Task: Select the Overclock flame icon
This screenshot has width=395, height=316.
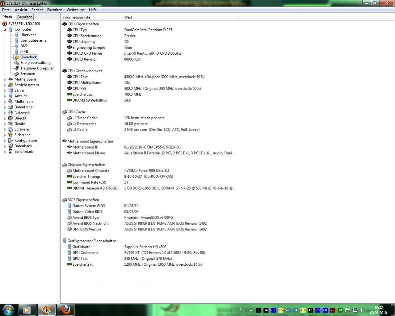Action: coord(16,57)
